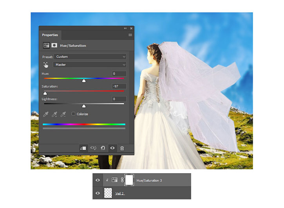The height and width of the screenshot is (208, 284).
Task: Hide the Hue/Saturation 3 layer
Action: pos(98,180)
